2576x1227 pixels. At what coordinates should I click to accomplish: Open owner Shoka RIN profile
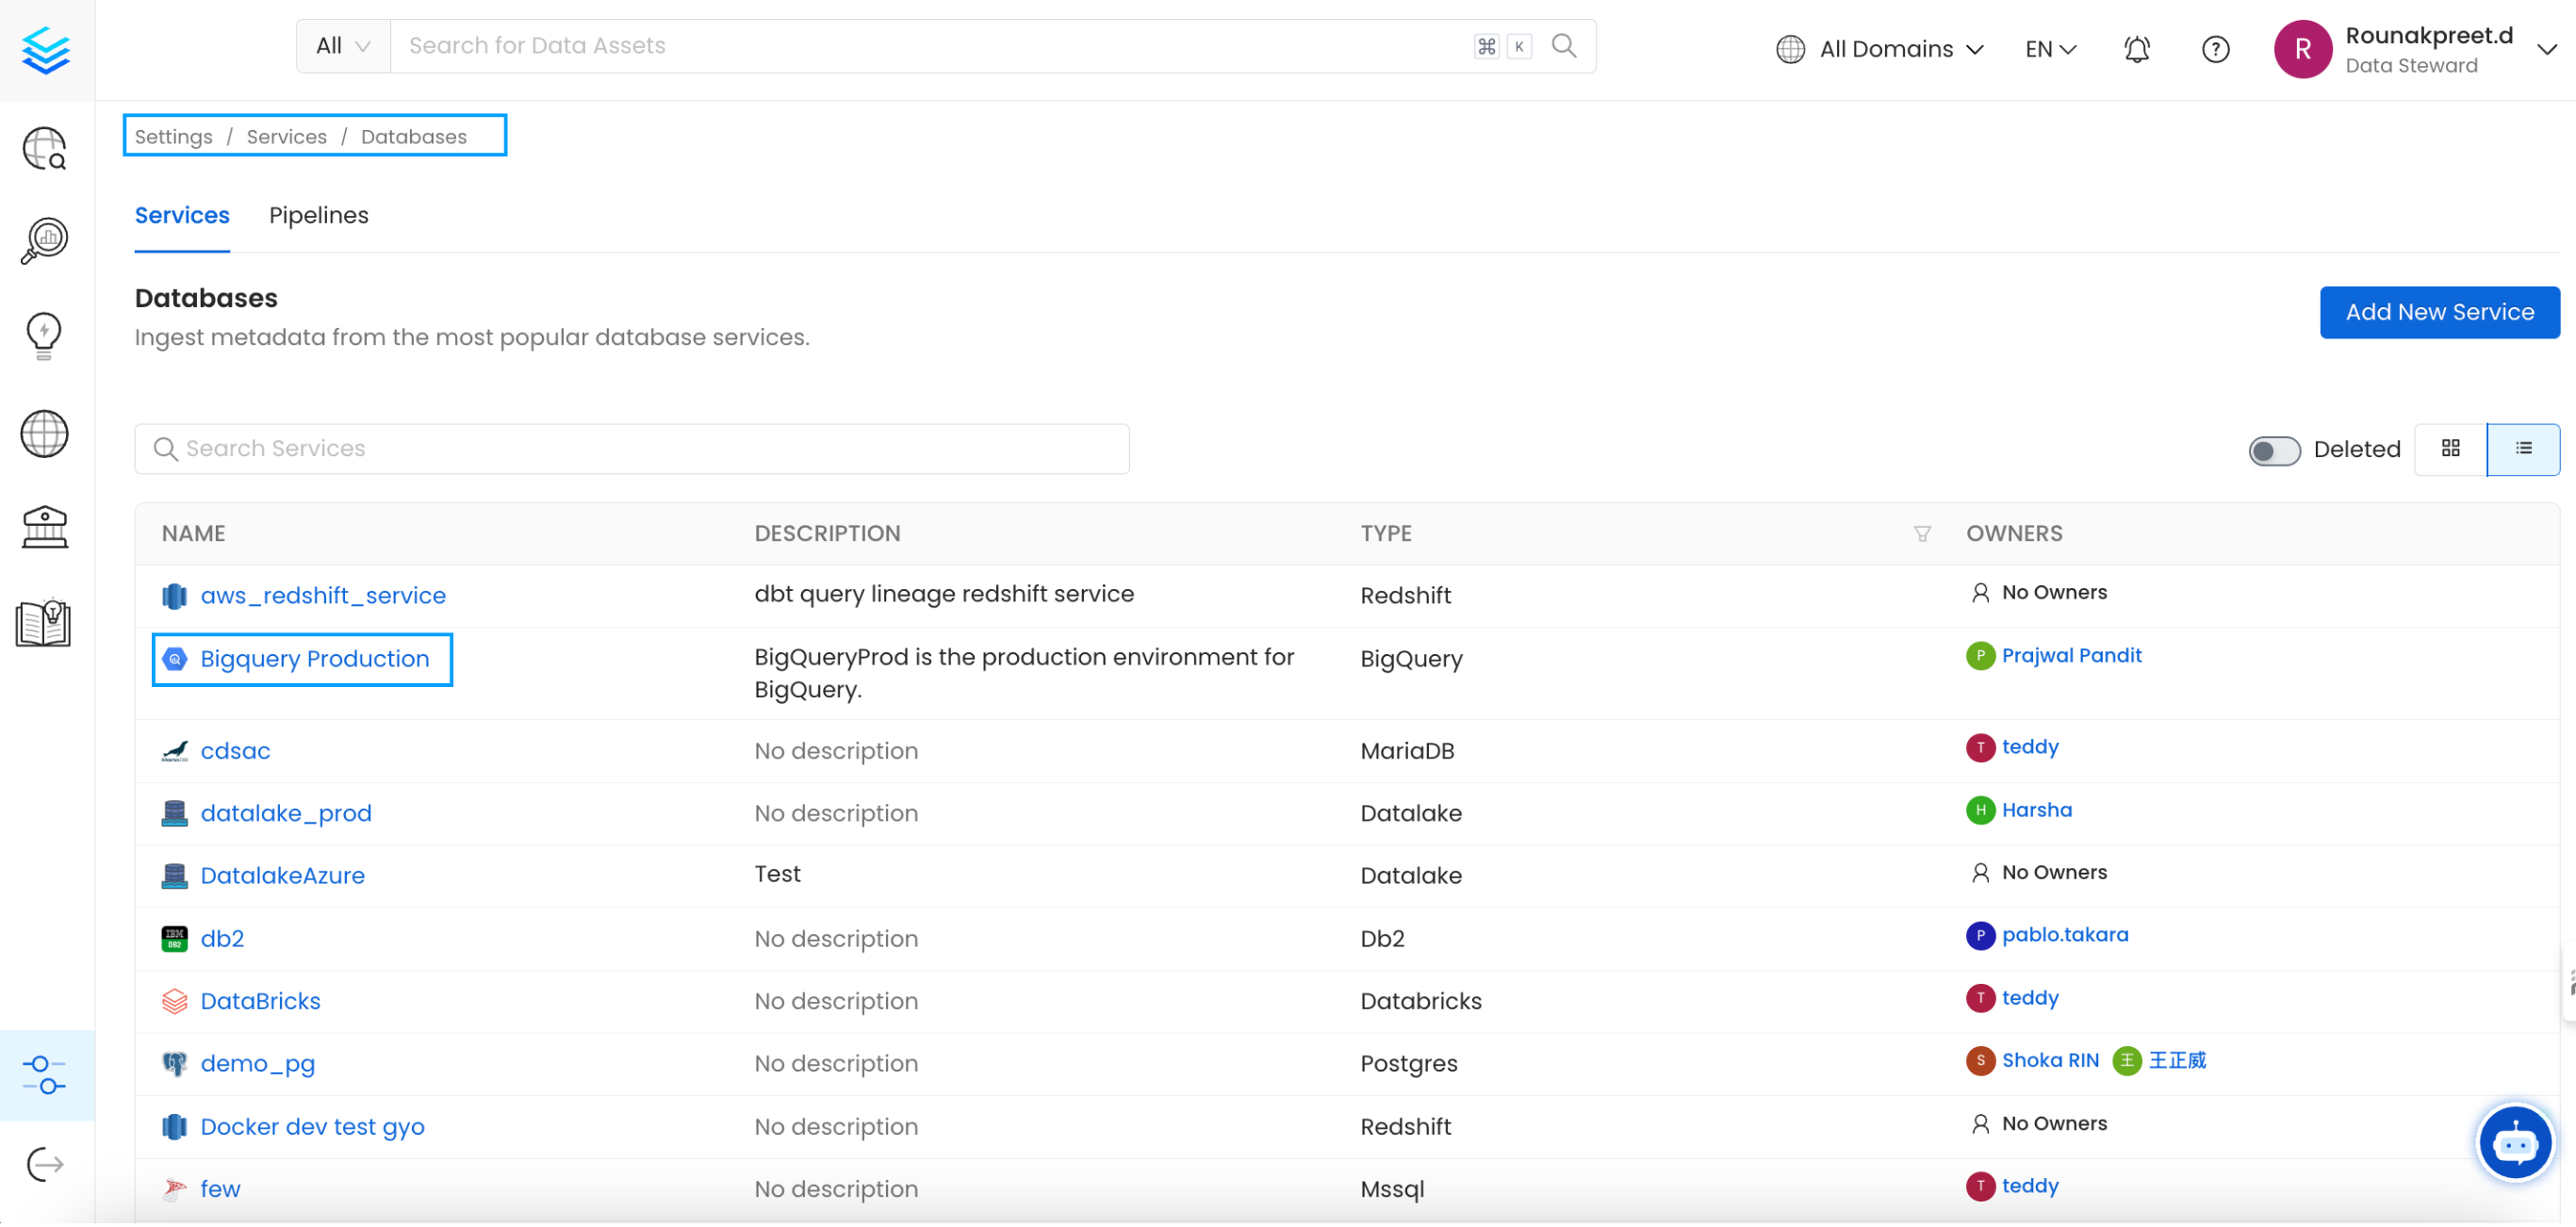[x=2050, y=1062]
